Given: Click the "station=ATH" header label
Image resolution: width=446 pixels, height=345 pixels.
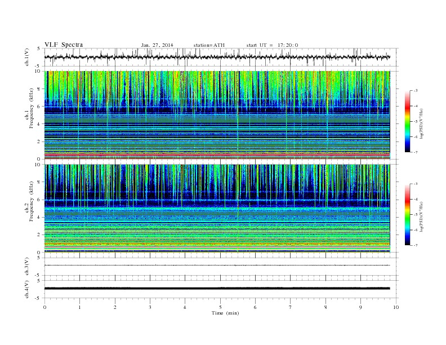Looking at the screenshot, I should 209,45.
